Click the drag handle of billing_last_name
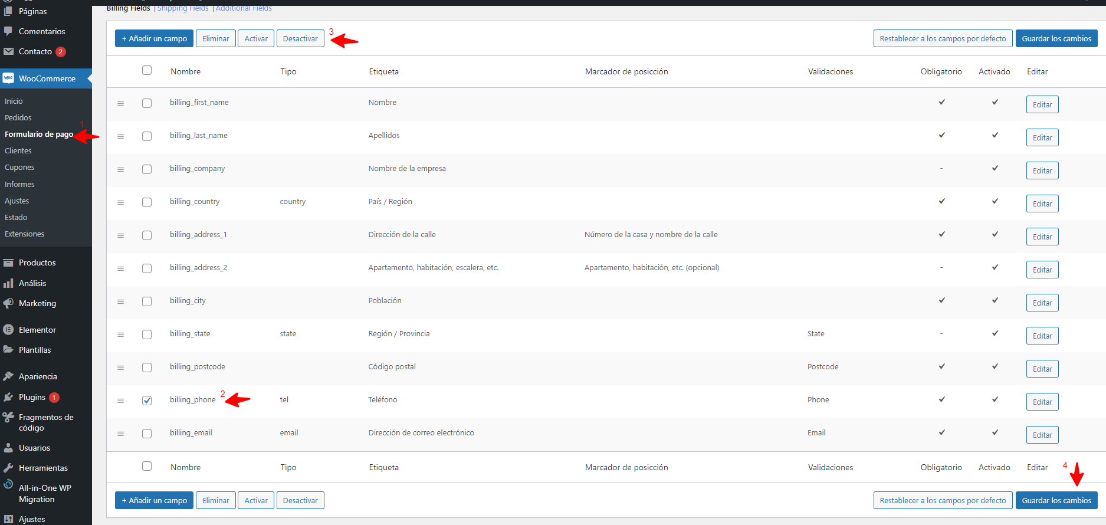The image size is (1106, 525). point(120,136)
